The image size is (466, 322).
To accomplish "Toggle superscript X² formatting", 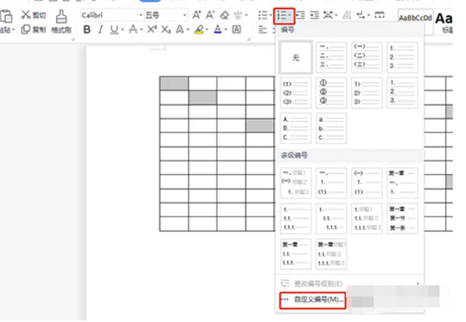I will tap(152, 29).
